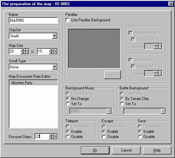Click the Name field containing MAP0002
This screenshot has height=158, width=175.
tap(33, 20)
